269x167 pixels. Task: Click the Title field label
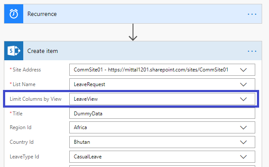(18, 114)
